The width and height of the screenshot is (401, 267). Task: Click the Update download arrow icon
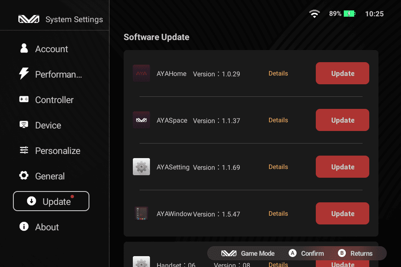pos(31,201)
